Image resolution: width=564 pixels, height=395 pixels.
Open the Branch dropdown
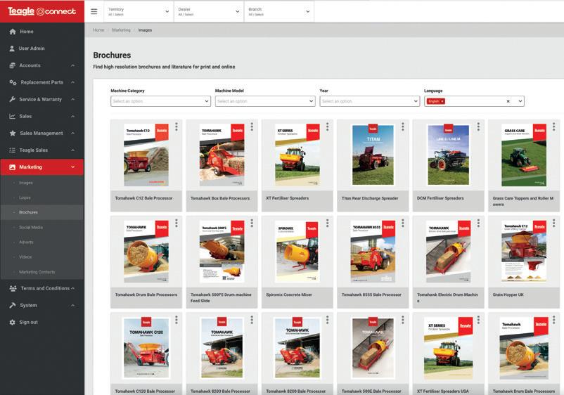tap(278, 11)
